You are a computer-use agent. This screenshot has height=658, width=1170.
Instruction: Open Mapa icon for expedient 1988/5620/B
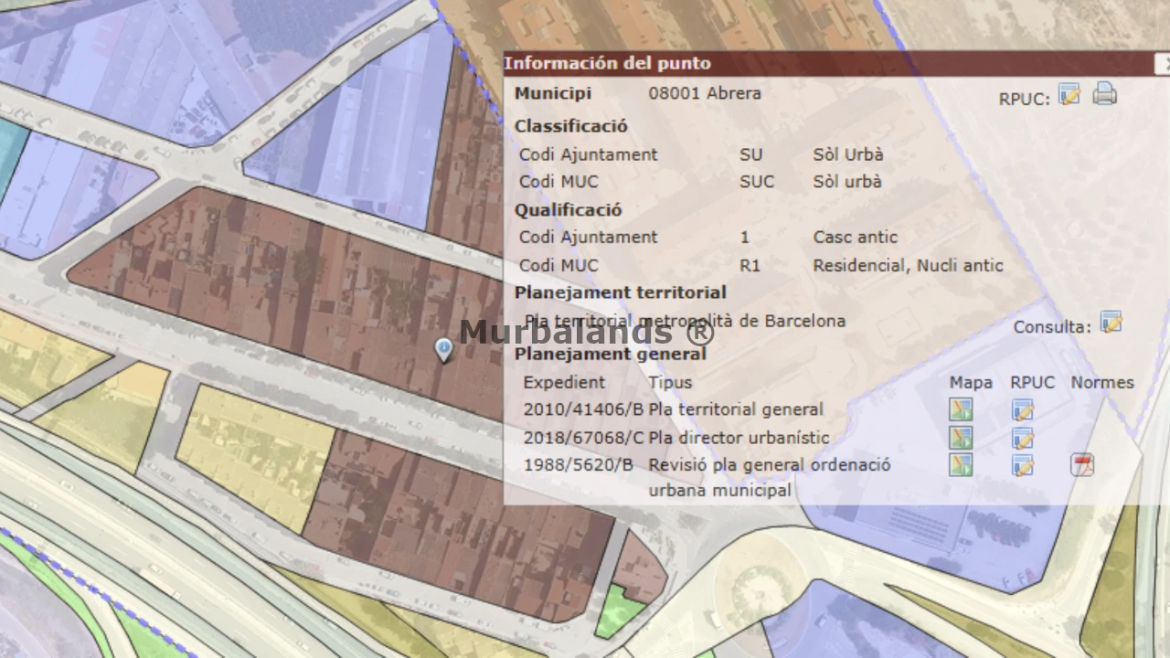point(960,465)
